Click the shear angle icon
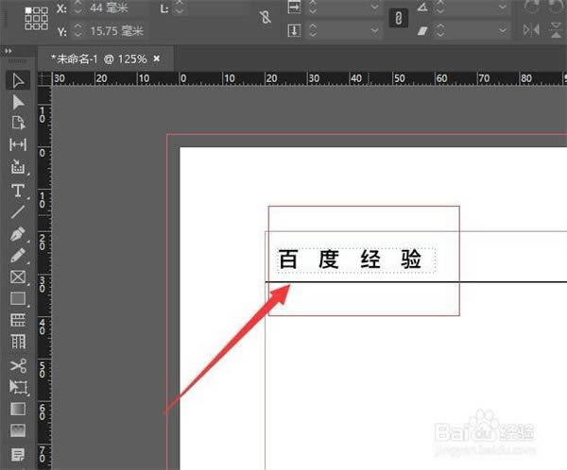 click(422, 31)
